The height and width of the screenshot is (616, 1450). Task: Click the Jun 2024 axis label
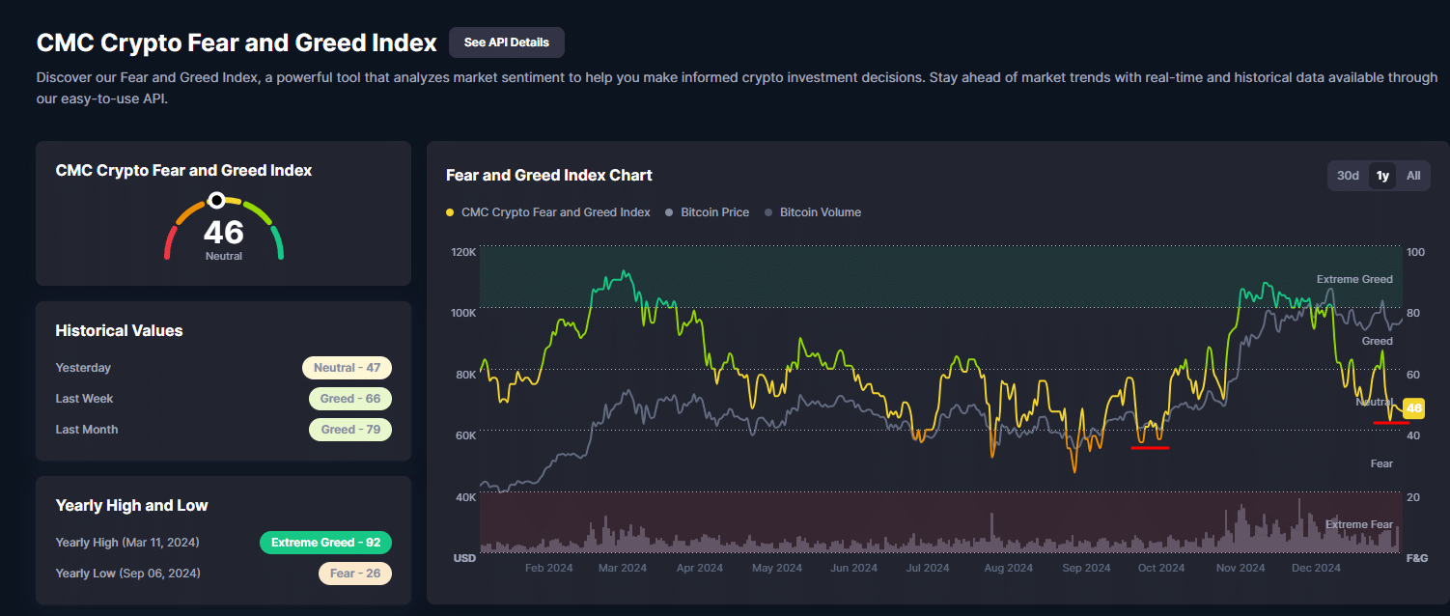tap(853, 568)
